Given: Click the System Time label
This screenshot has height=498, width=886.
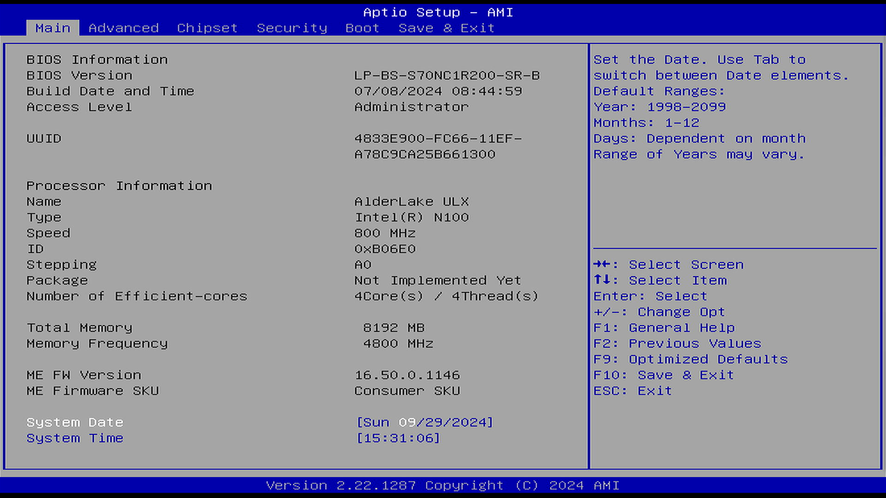Looking at the screenshot, I should click(x=75, y=438).
